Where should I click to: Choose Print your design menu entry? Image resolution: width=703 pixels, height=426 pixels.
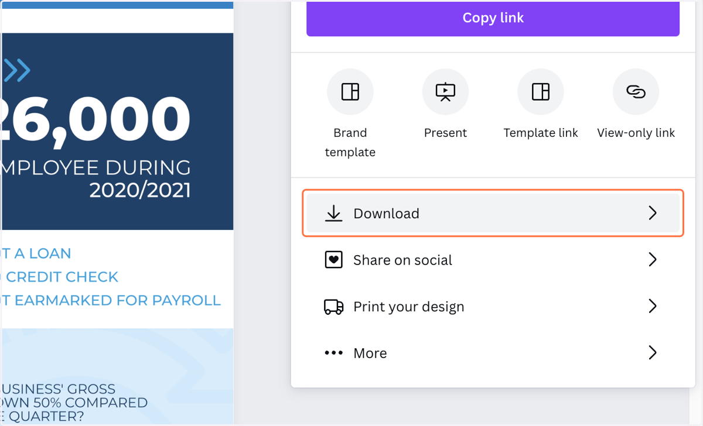493,307
